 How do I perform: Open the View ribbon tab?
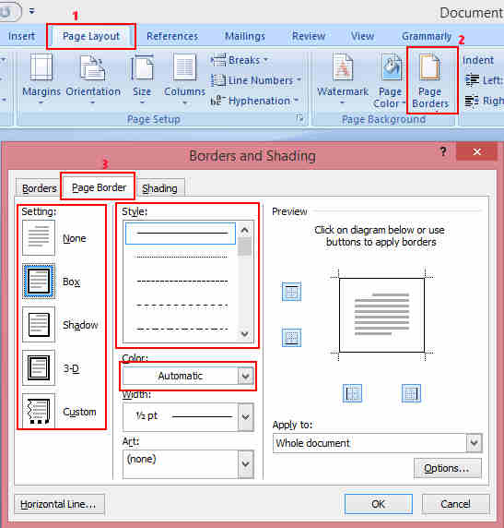point(362,36)
